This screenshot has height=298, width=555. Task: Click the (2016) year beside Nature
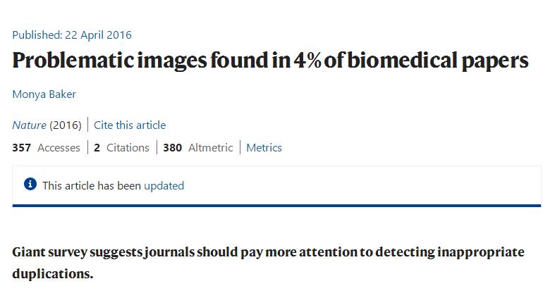[66, 125]
